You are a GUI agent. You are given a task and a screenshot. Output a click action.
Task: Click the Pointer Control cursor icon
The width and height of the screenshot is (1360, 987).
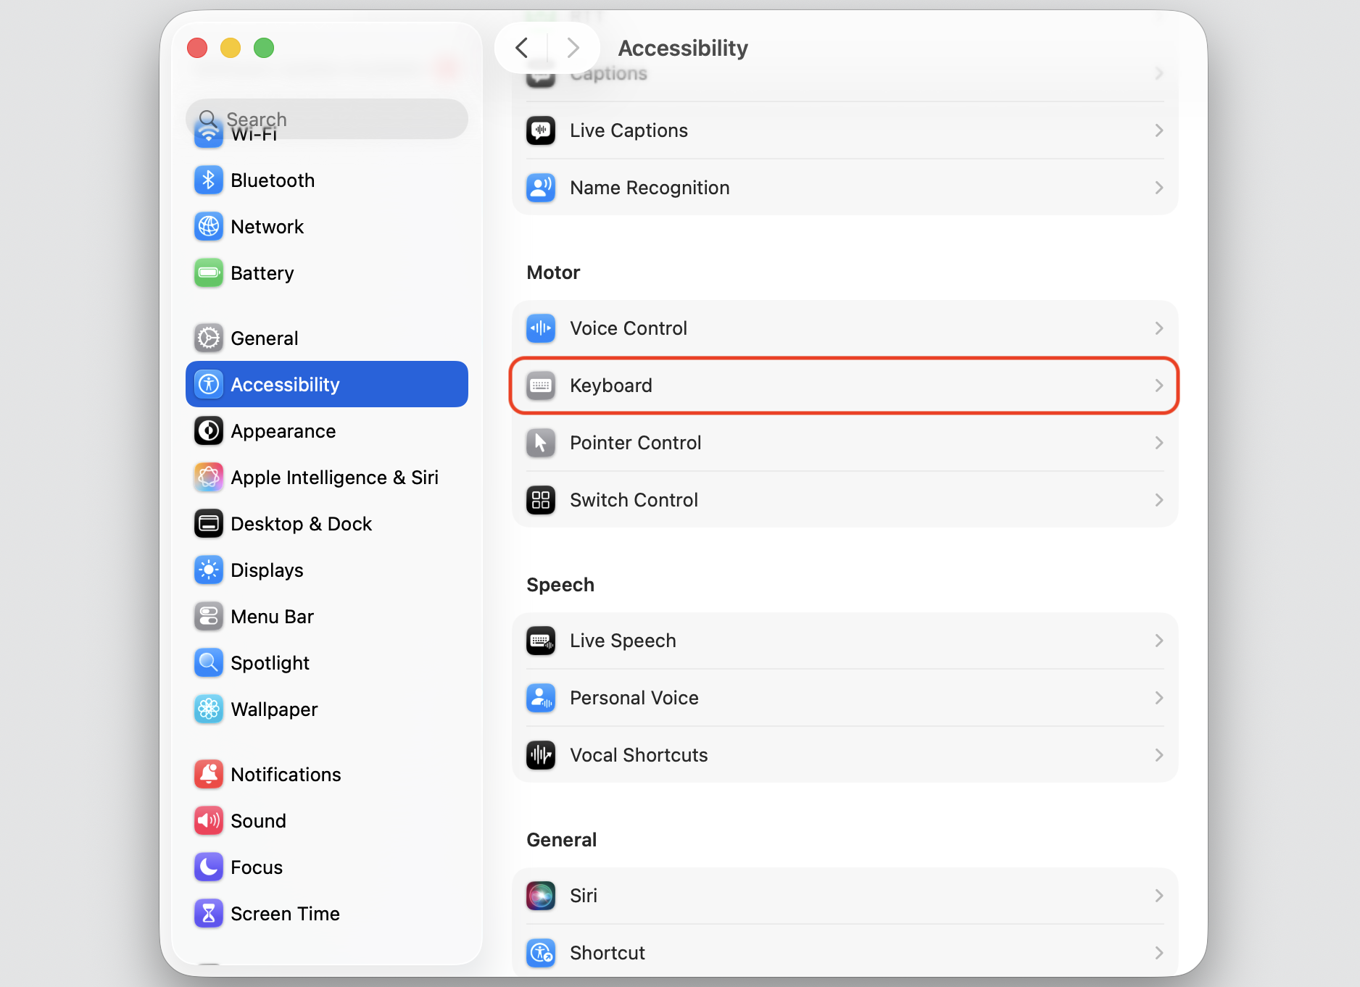541,443
